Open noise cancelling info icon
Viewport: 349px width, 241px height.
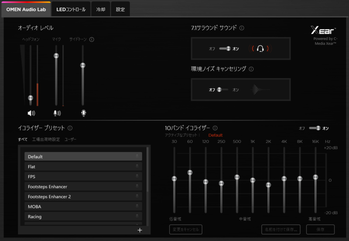[x=251, y=69]
